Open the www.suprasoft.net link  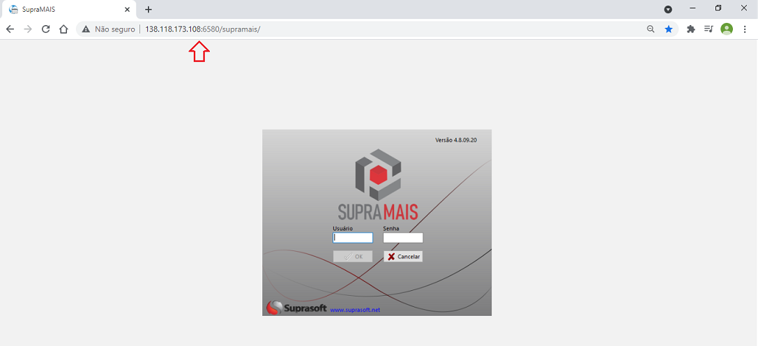pyautogui.click(x=356, y=310)
